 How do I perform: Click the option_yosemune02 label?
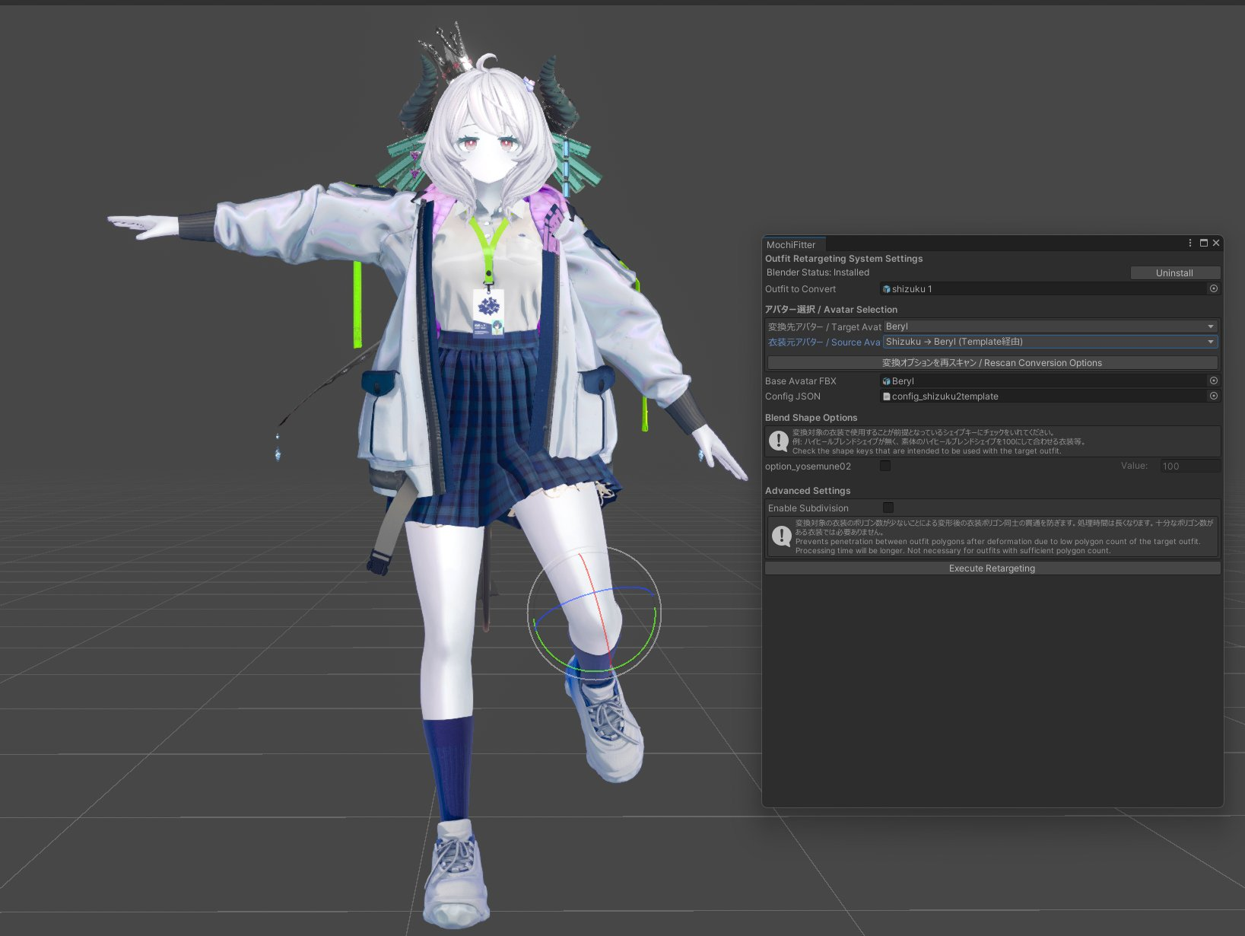click(808, 466)
